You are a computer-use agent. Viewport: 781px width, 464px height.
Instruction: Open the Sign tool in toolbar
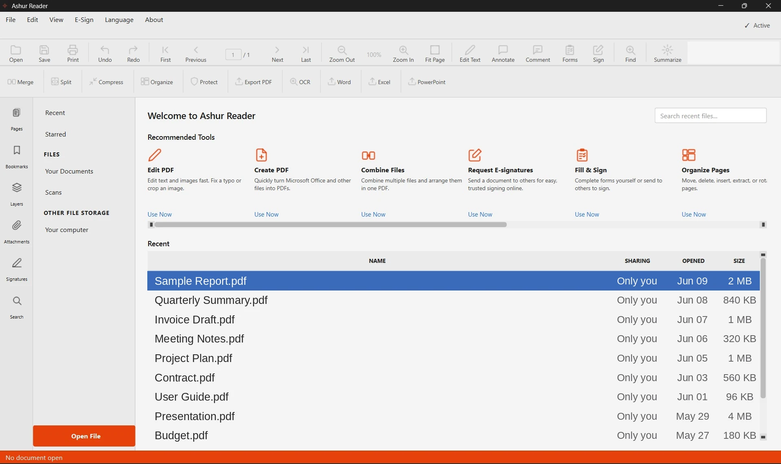pos(598,53)
